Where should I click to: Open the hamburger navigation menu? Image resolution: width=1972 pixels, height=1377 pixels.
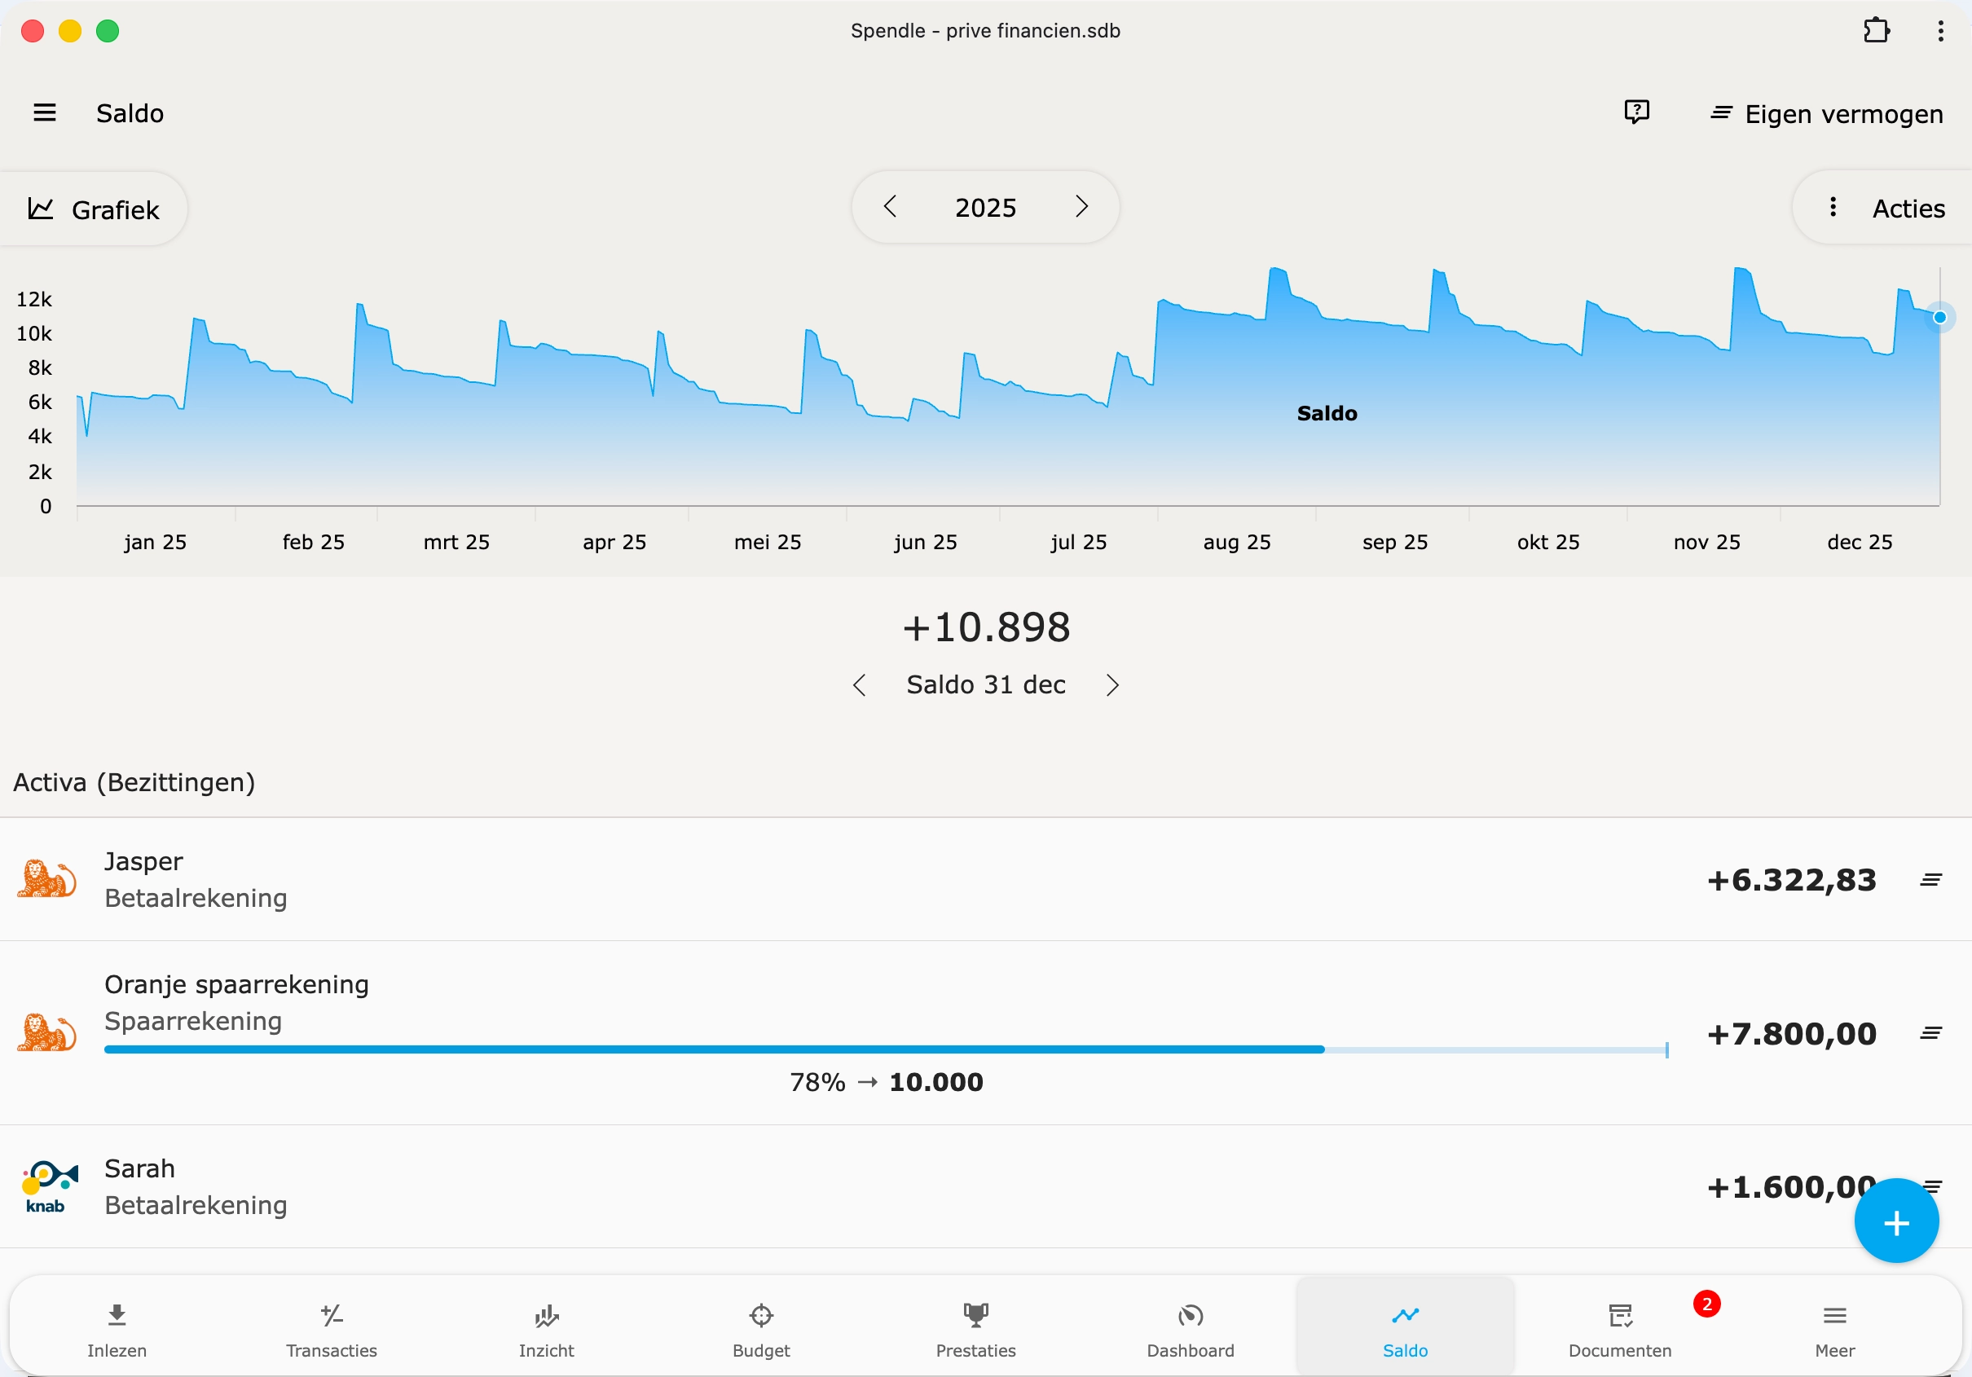(45, 112)
